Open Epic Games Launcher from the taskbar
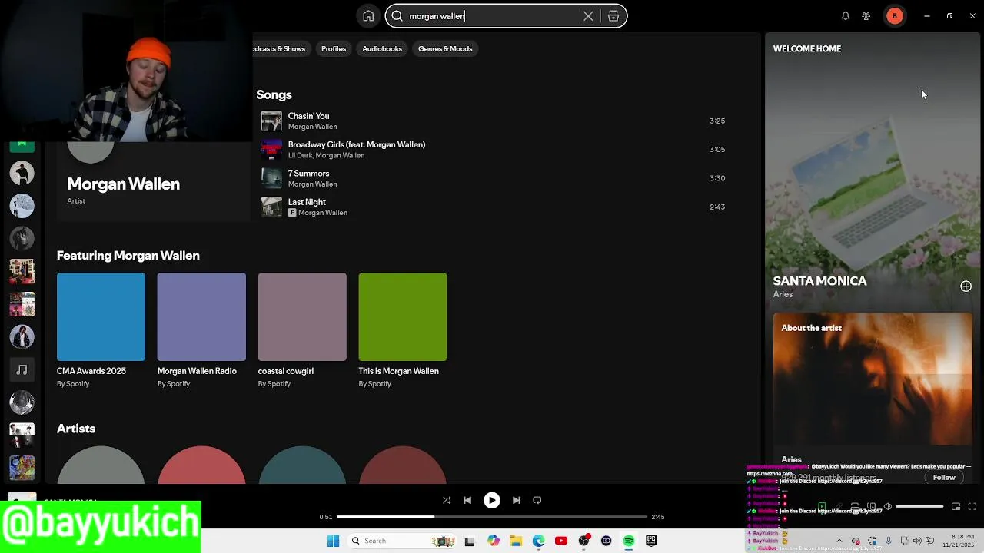 (x=651, y=541)
